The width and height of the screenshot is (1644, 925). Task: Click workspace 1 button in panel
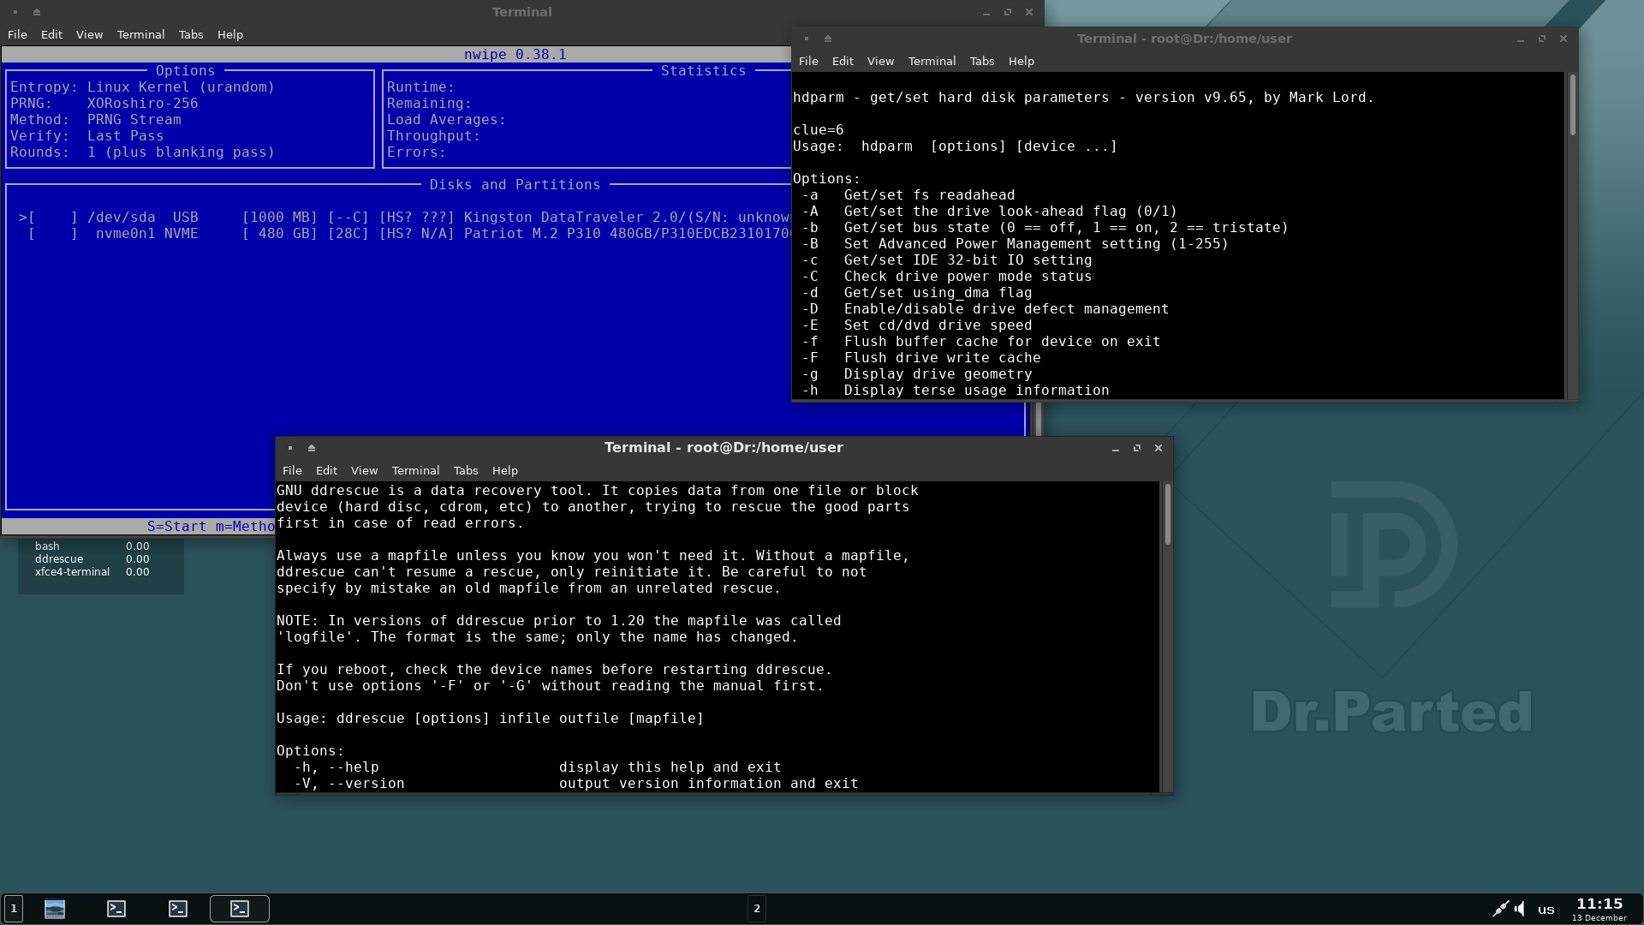tap(14, 909)
